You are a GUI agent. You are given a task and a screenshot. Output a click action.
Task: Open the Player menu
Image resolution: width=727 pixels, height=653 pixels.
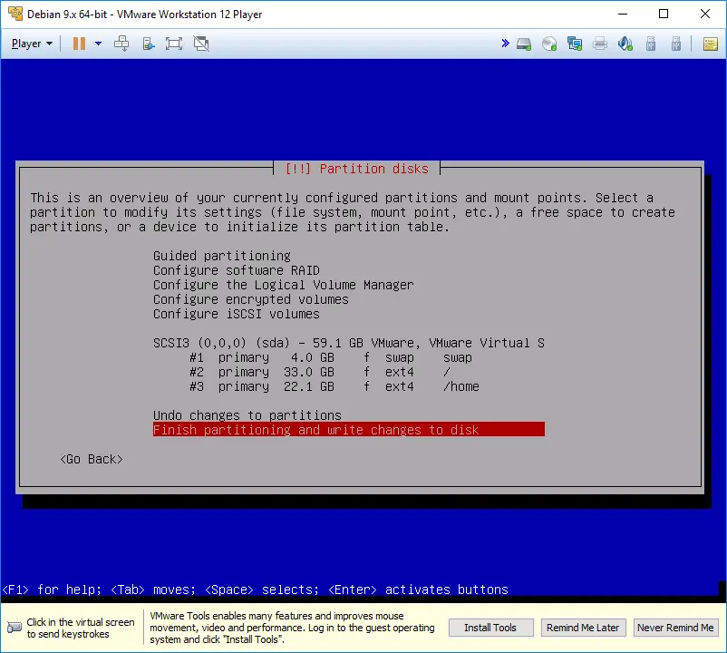[32, 44]
